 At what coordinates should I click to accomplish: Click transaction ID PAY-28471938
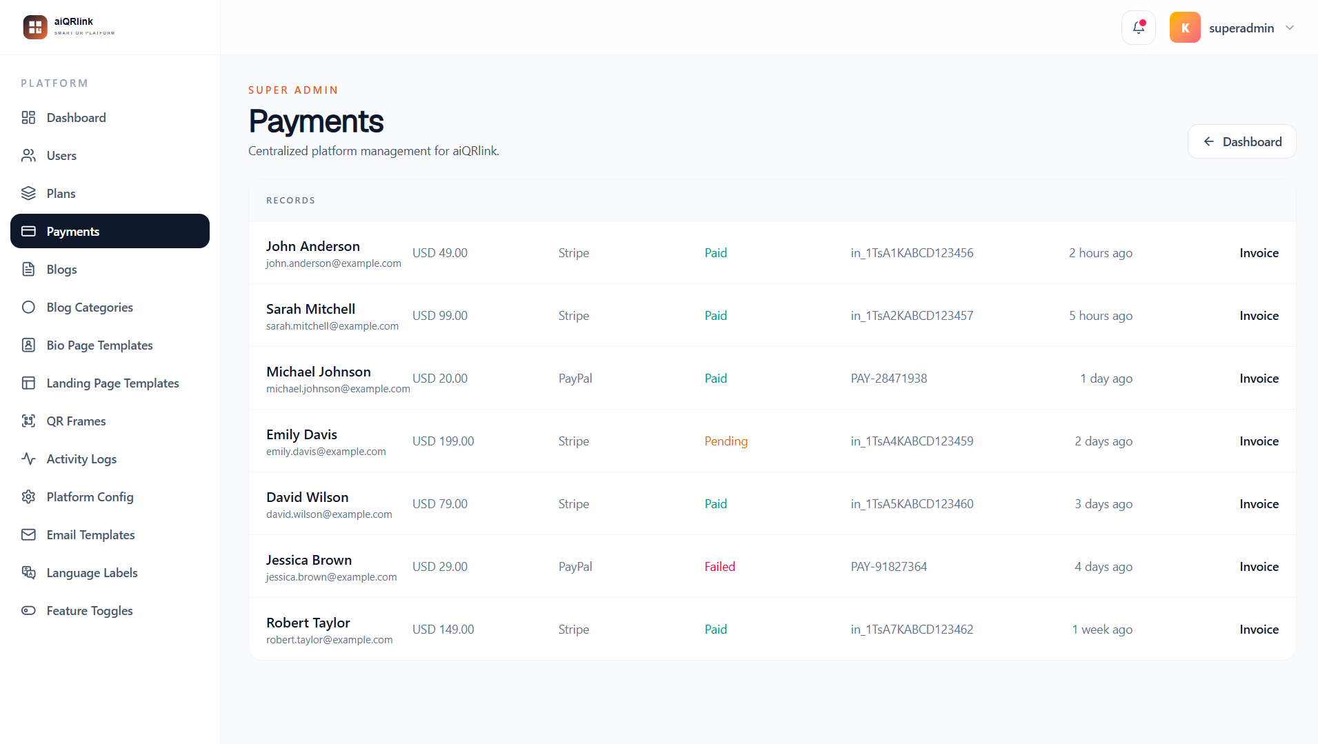point(888,379)
